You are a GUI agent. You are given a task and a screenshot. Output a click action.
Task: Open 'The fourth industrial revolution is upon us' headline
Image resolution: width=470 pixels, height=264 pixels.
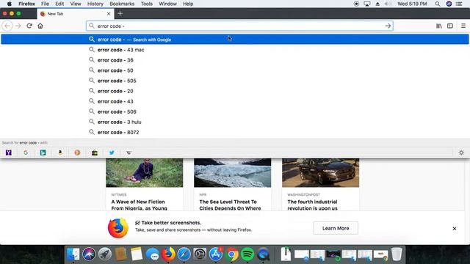click(x=312, y=205)
